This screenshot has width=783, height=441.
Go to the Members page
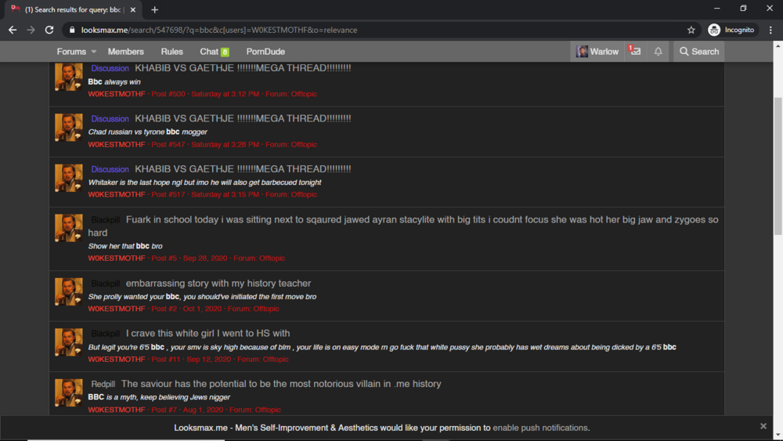126,52
